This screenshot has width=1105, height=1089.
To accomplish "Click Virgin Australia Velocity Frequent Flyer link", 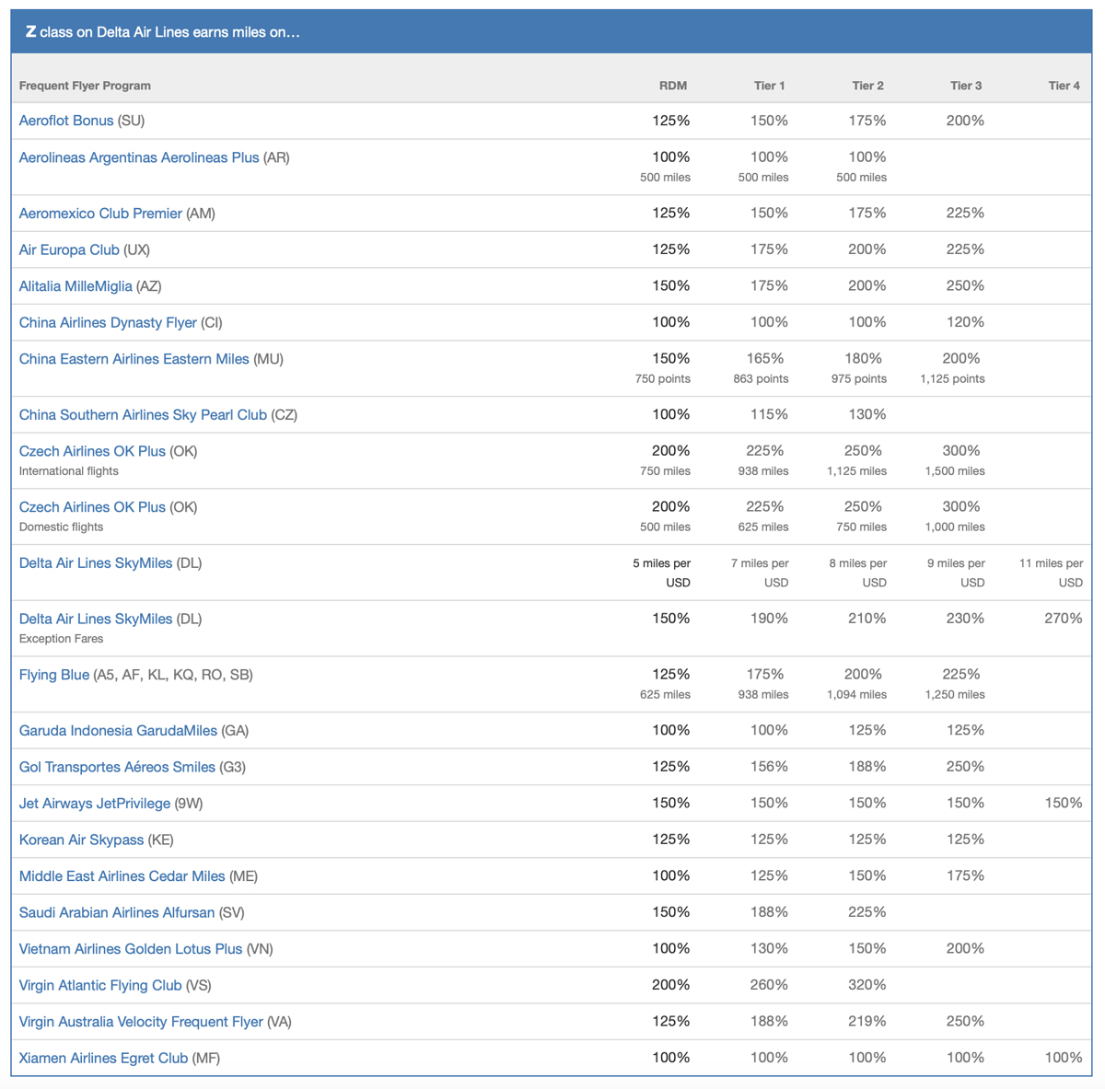I will click(141, 1022).
